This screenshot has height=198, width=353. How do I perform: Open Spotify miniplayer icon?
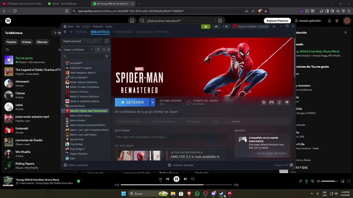[x=343, y=181]
